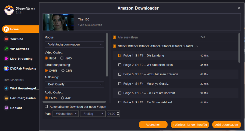Click the Jetzt downloaden button

pyautogui.click(x=226, y=125)
